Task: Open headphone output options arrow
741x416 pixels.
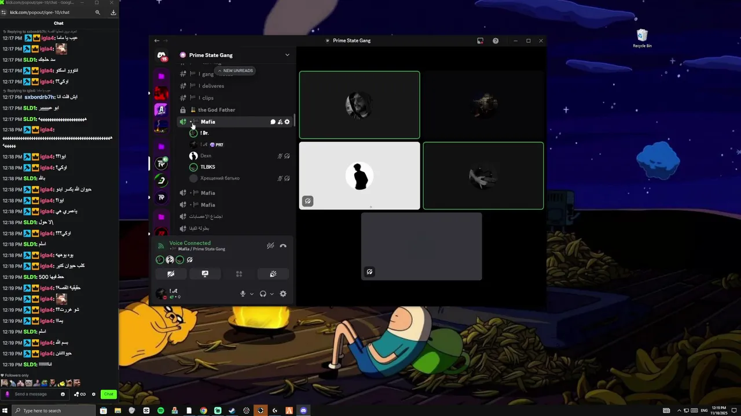Action: tap(272, 294)
